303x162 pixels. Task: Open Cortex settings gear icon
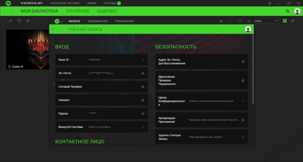tap(270, 3)
